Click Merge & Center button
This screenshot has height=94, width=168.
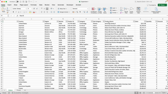pos(64,12)
